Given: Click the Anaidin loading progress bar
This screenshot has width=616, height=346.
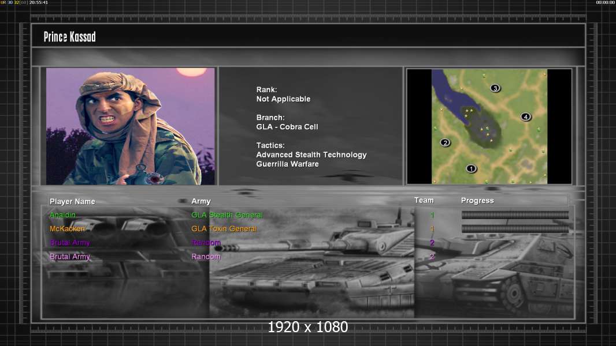Looking at the screenshot, I should tap(515, 215).
